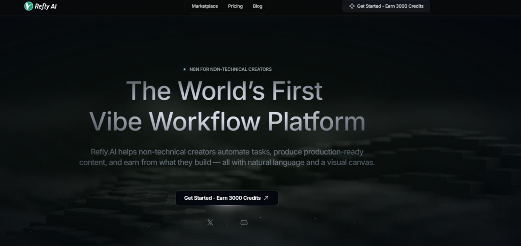
Task: Click hero Get Started button with arrow
Action: [227, 198]
